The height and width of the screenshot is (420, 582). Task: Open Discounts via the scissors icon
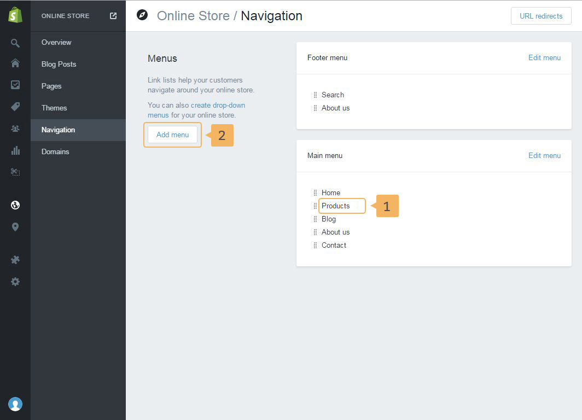click(15, 172)
